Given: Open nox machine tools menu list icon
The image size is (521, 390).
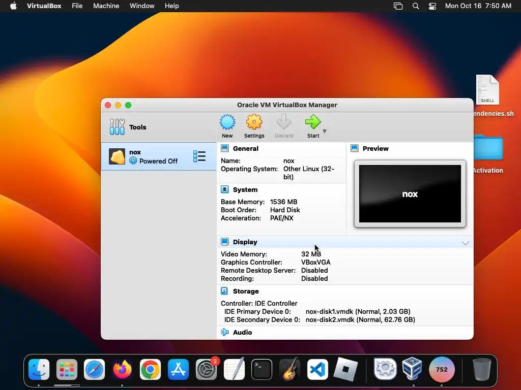Looking at the screenshot, I should tap(199, 156).
